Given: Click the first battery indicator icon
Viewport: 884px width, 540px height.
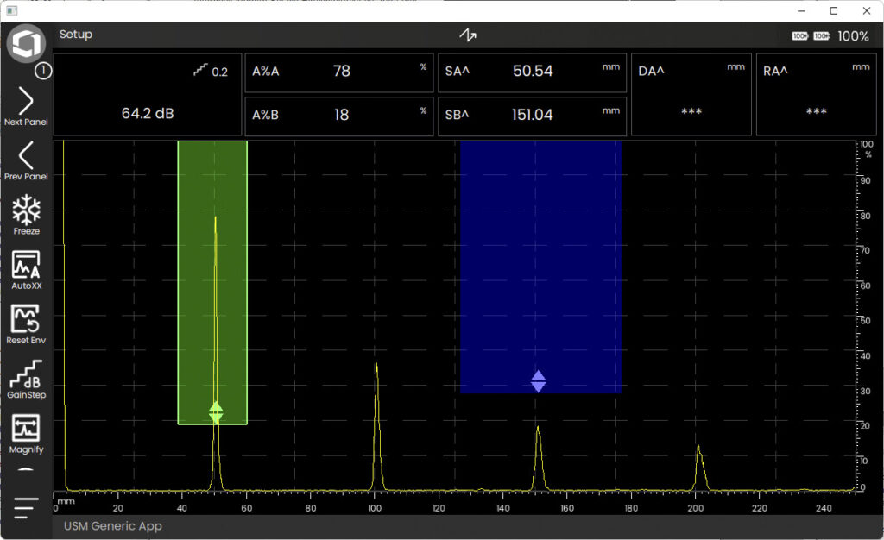Looking at the screenshot, I should (800, 36).
